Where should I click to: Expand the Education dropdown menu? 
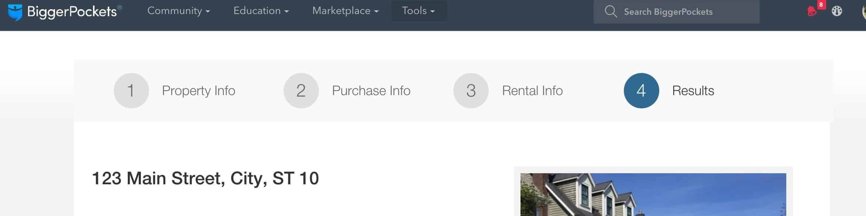pos(261,11)
